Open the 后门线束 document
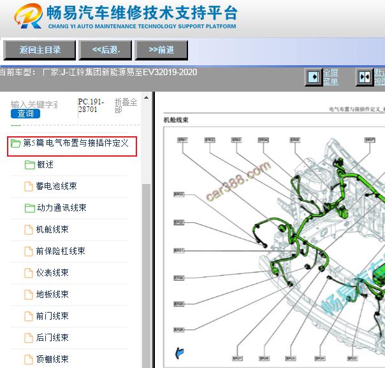The width and height of the screenshot is (385, 368). tap(52, 337)
